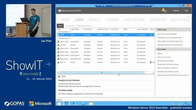This screenshot has height=110, width=196.
Task: Click the user icon beside Martin Pavlis
Action: [x=58, y=52]
